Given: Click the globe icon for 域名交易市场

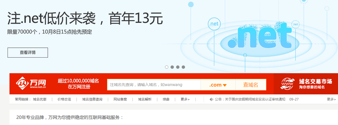Looking at the screenshot, I should click(287, 84).
